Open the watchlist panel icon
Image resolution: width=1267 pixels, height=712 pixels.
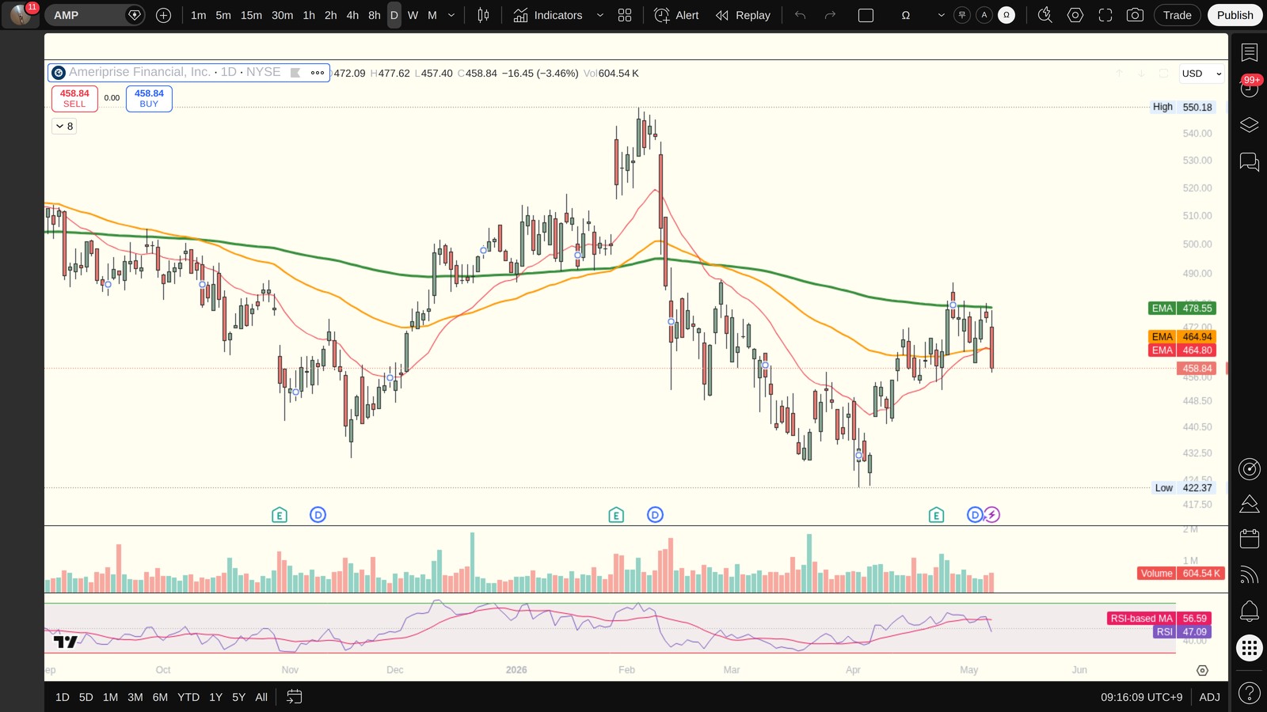(x=1250, y=52)
